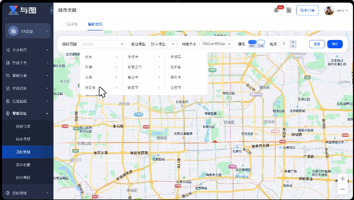Screen dimensions: 354x200
Task: Click the 重置 reset button
Action: 317,44
